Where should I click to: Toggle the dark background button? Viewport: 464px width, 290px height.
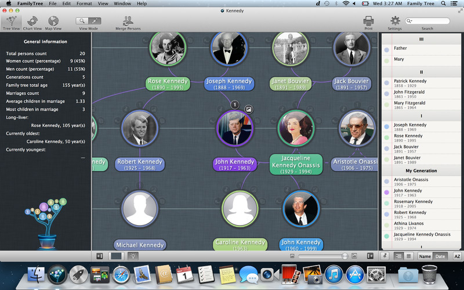point(116,256)
